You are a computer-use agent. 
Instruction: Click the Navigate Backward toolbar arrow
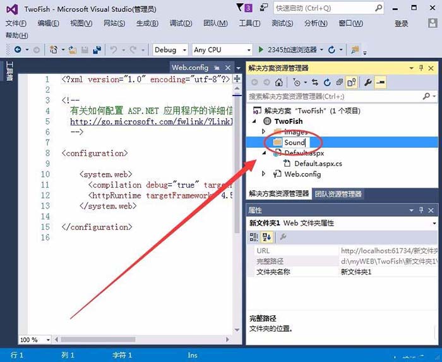pyautogui.click(x=18, y=50)
